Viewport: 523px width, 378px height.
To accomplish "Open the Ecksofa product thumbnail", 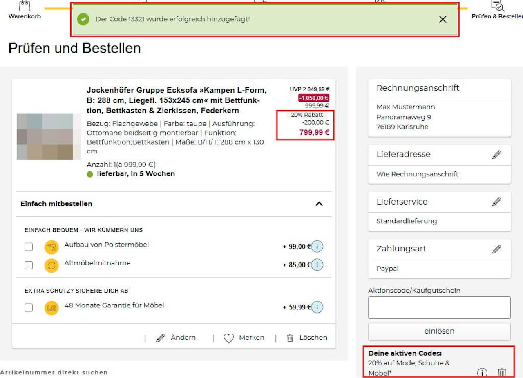I will coord(49,136).
